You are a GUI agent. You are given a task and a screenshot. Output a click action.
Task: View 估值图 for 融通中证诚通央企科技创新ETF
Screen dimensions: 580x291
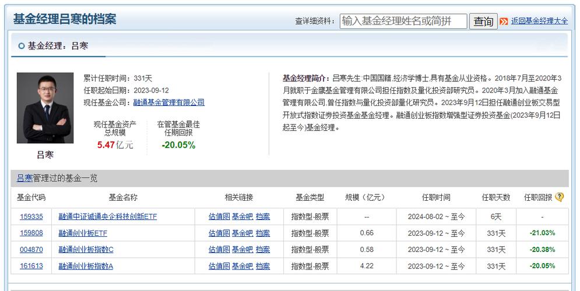pyautogui.click(x=219, y=217)
